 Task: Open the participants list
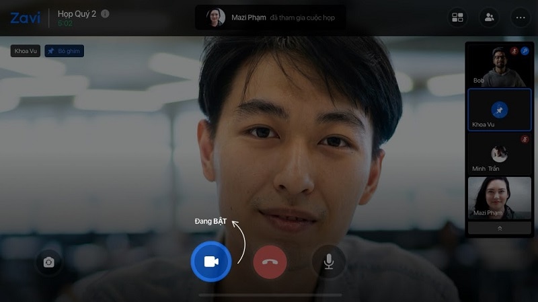[x=489, y=18]
